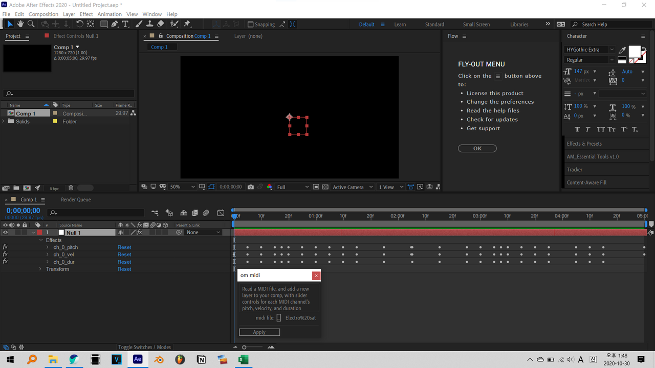Screen dimensions: 655x368
Task: Select the Puppet Pin tool
Action: tap(187, 24)
